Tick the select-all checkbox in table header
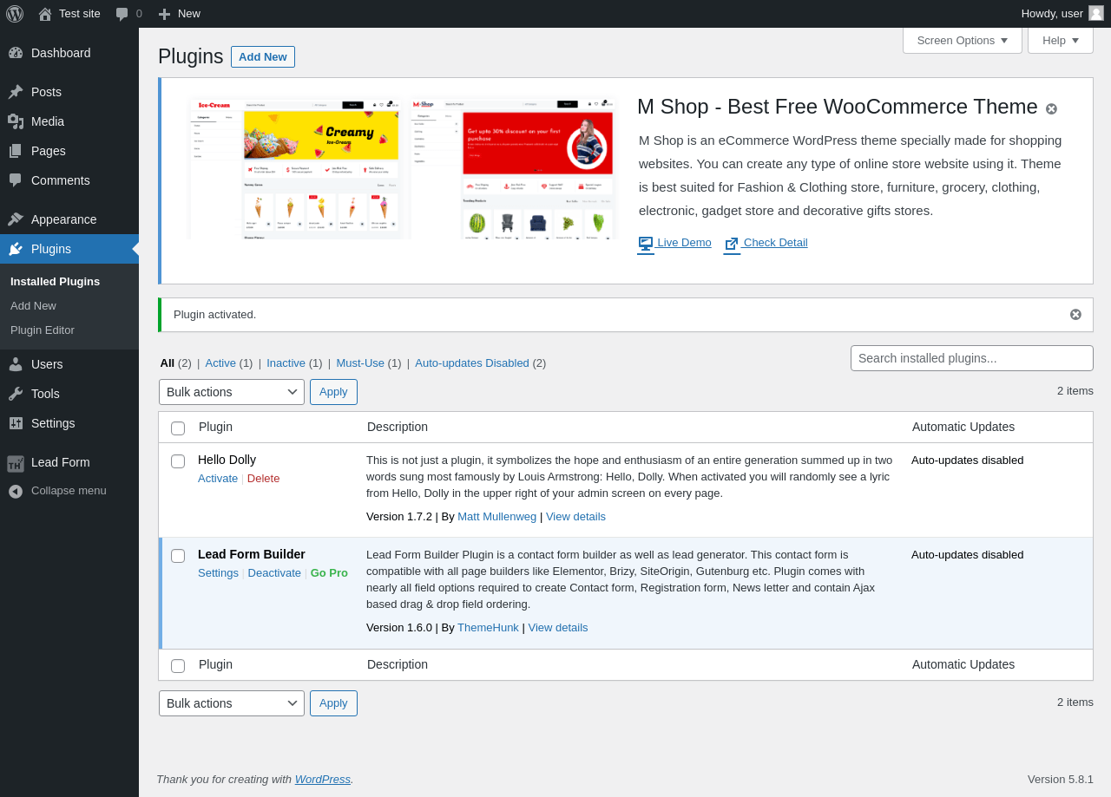This screenshot has width=1111, height=797. click(x=178, y=428)
